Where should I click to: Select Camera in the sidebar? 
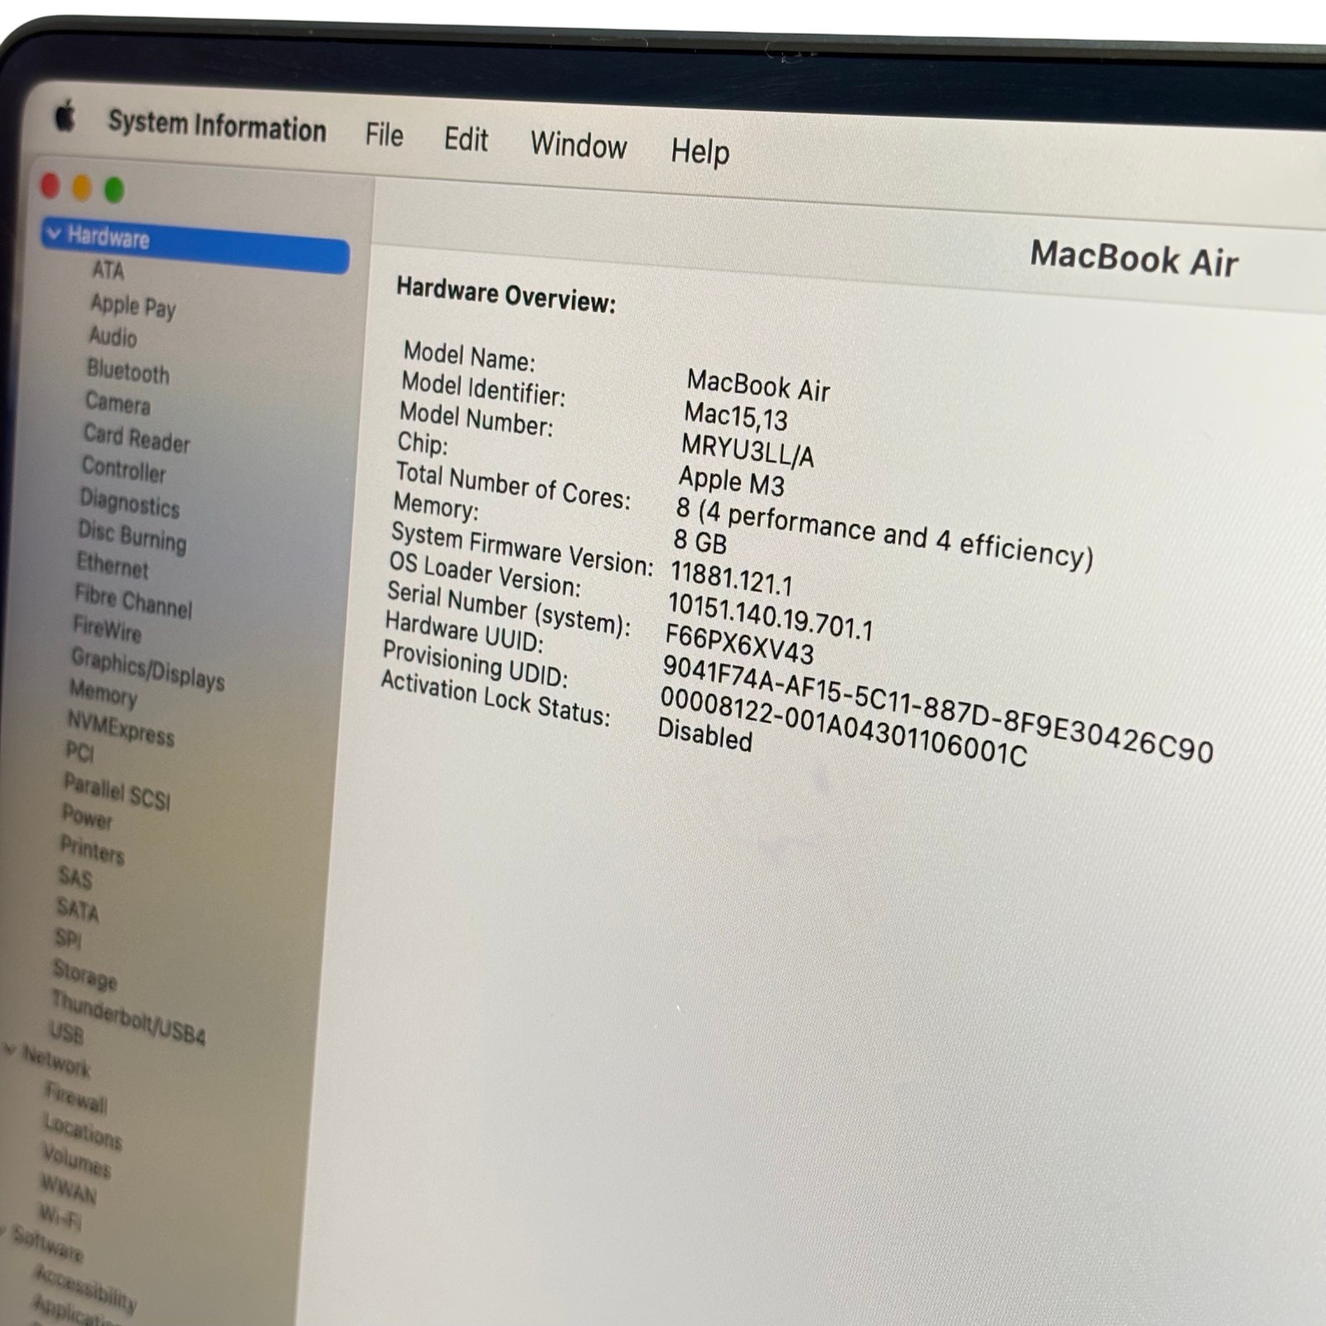118,403
